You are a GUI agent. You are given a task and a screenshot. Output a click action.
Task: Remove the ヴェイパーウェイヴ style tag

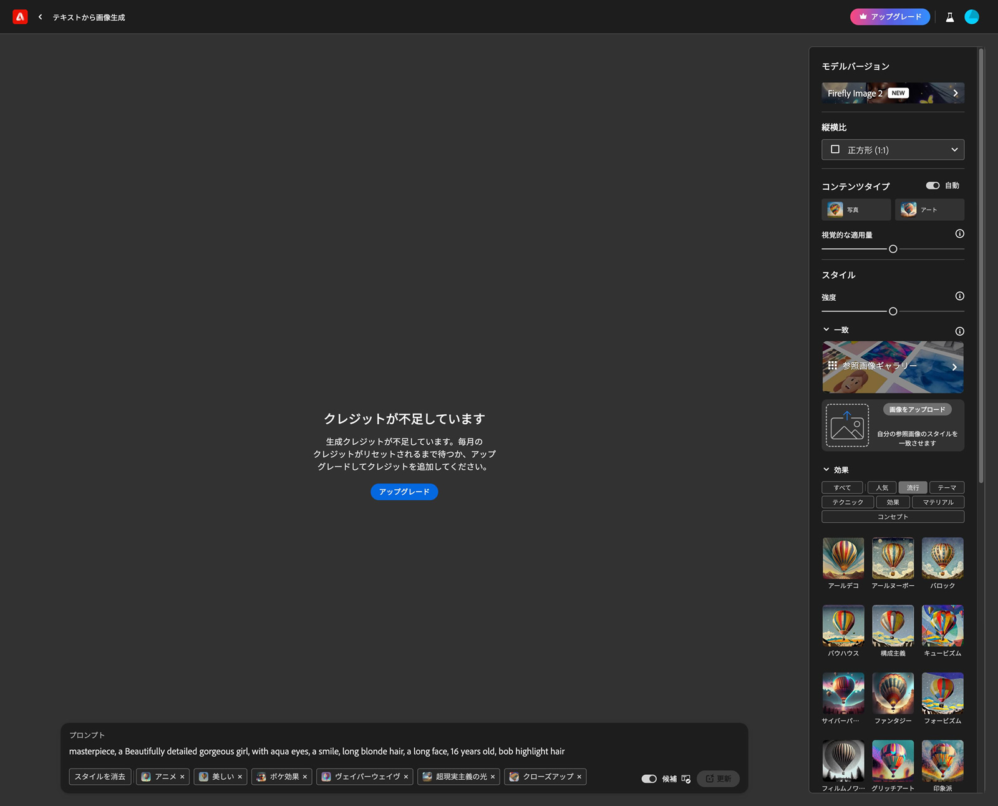coord(406,777)
